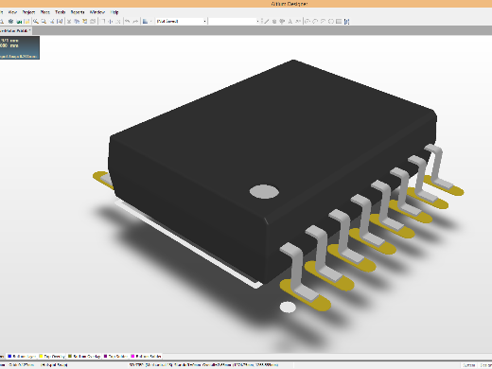Click the purple Top Solder color swatch
Screen dimensions: 492x369
pos(105,356)
